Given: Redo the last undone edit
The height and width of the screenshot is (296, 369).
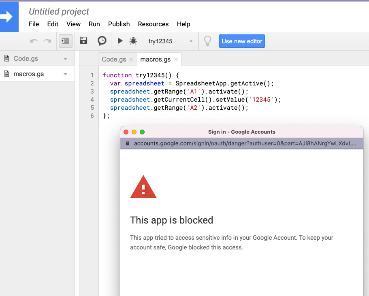Looking at the screenshot, I should coord(47,41).
